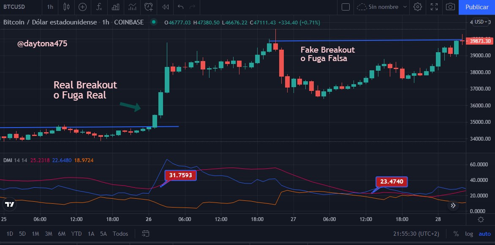Take a chart snapshot with the camera icon
The height and width of the screenshot is (245, 495).
pos(450,7)
